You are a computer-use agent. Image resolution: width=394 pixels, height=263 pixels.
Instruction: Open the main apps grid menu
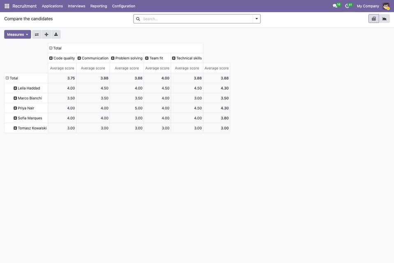point(7,6)
